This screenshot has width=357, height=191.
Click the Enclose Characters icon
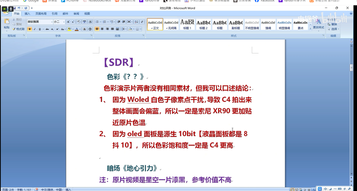click(x=90, y=29)
